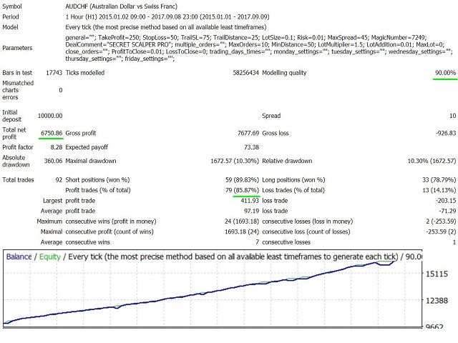Click the Gross profit label
Screen dimensions: 458x343
coord(81,133)
